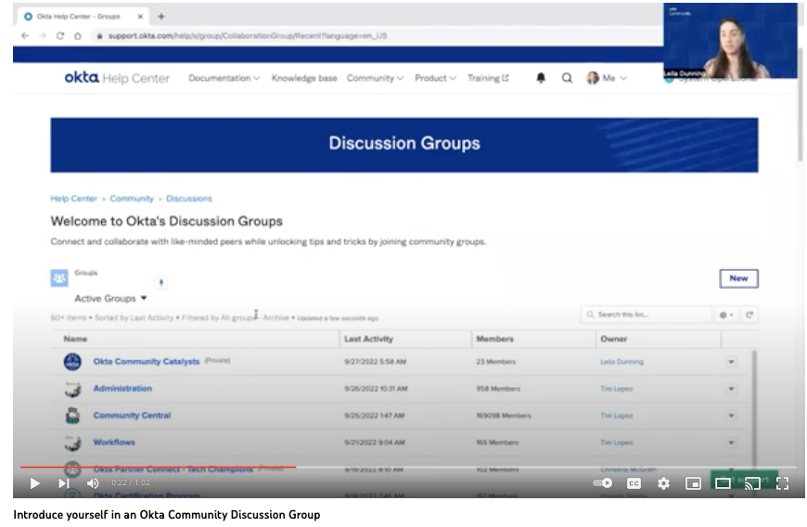Go to Community breadcrumb
Image resolution: width=807 pixels, height=527 pixels.
pos(132,199)
